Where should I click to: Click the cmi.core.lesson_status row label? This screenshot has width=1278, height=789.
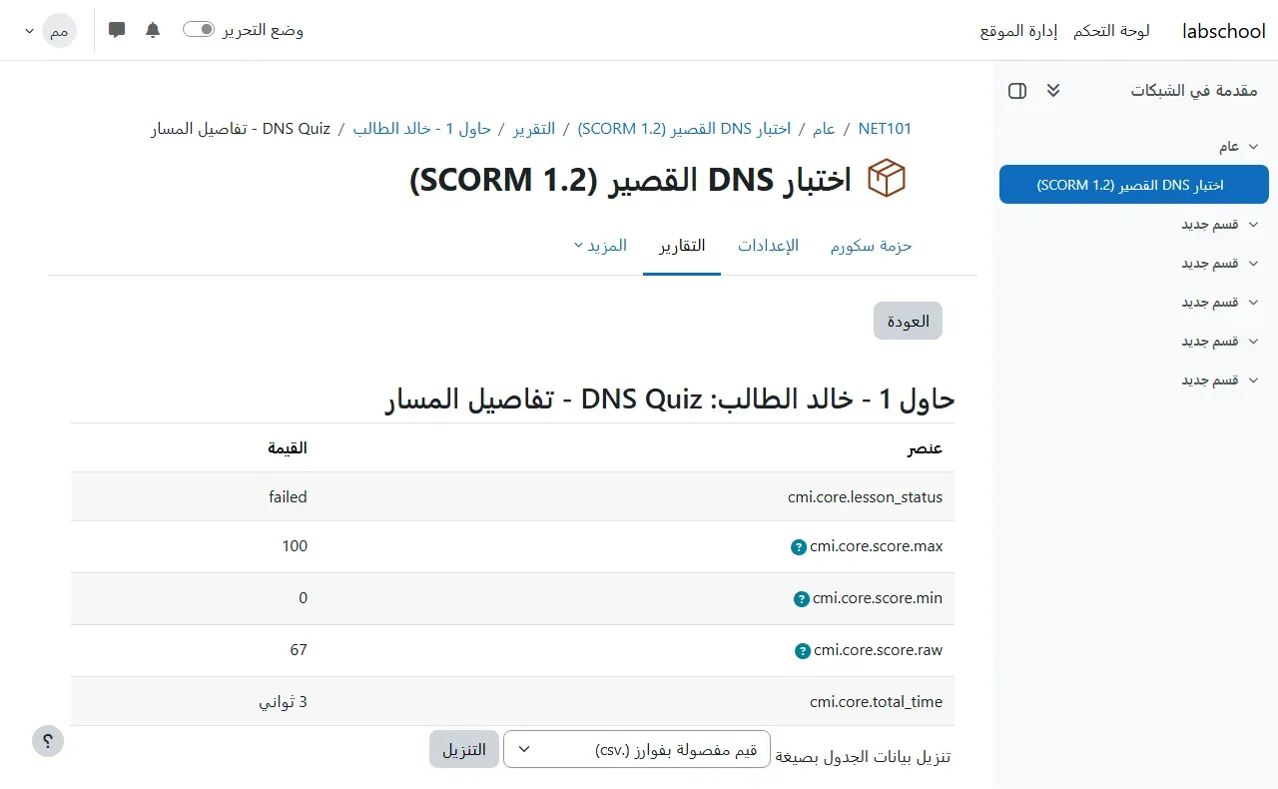(865, 497)
